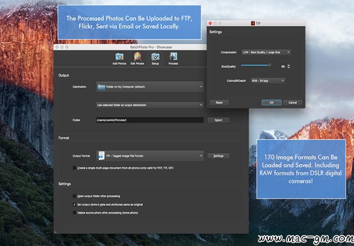Click the Folder path input field

click(x=150, y=120)
